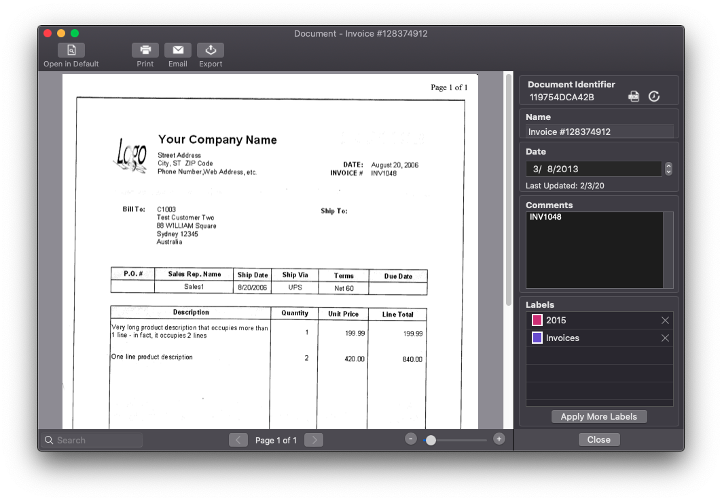Open document in default application
Image resolution: width=722 pixels, height=501 pixels.
point(71,49)
